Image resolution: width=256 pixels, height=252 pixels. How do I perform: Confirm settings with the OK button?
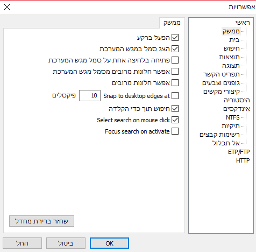point(109,243)
